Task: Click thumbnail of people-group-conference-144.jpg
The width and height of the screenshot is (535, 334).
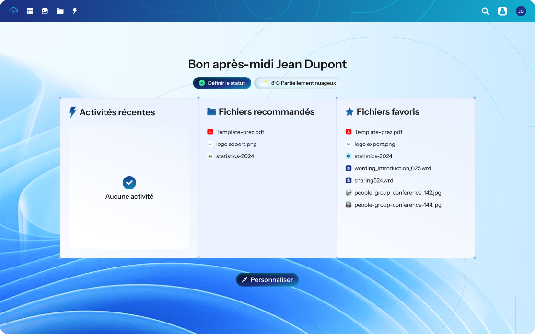Action: pos(349,205)
